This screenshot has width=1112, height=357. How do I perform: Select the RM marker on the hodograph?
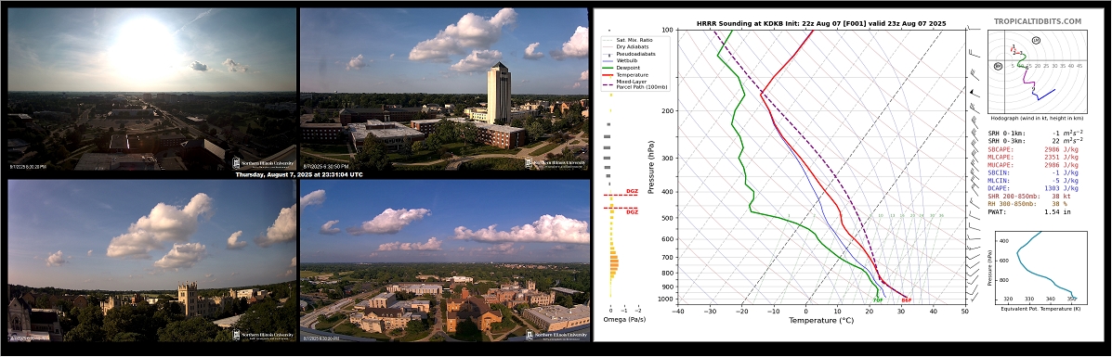tap(998, 66)
